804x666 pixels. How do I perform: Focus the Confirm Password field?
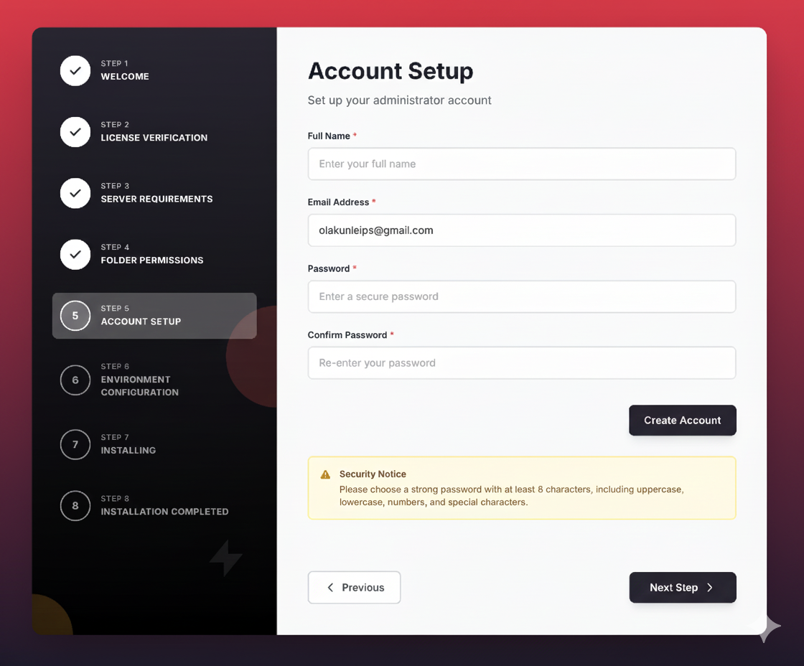click(x=521, y=363)
